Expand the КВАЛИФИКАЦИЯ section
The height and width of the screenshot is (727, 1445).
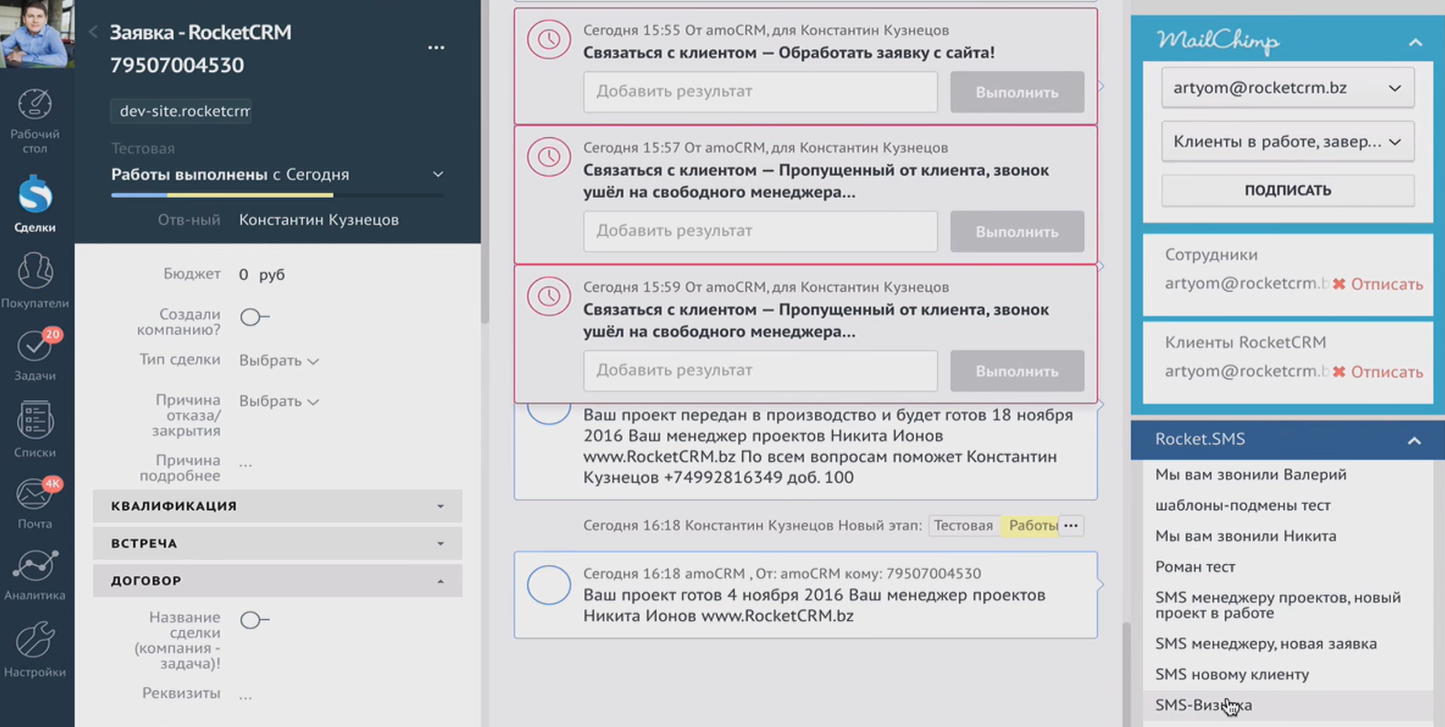(277, 505)
